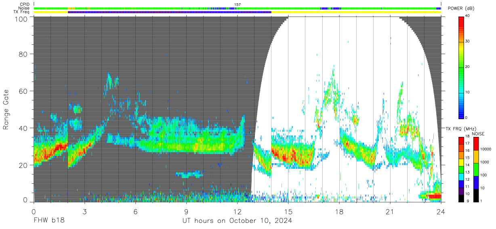
Task: Click UT hours axis tick 24
Action: coord(441,211)
